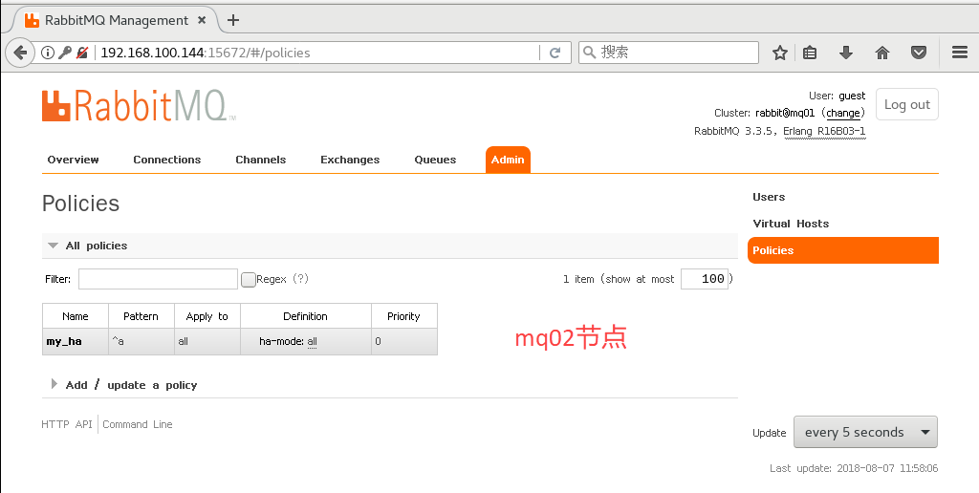Open the Overview tab
Viewport: 979px width, 493px height.
click(73, 160)
